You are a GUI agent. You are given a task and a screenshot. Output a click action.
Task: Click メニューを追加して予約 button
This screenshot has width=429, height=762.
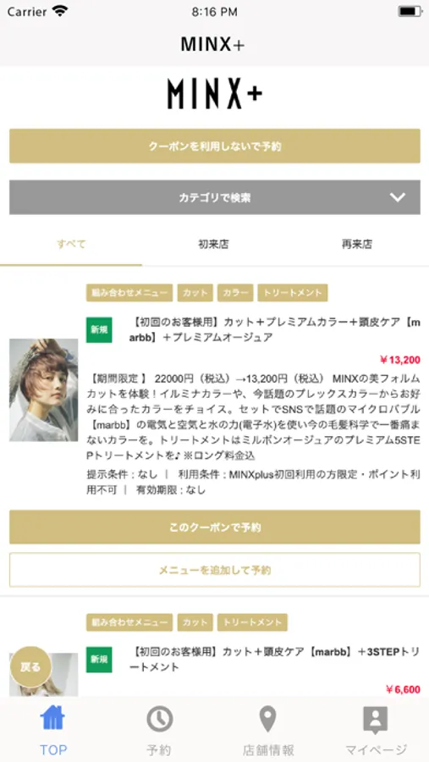pyautogui.click(x=215, y=570)
